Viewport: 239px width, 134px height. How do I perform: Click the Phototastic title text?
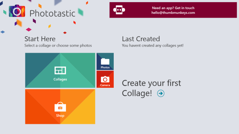(53, 13)
